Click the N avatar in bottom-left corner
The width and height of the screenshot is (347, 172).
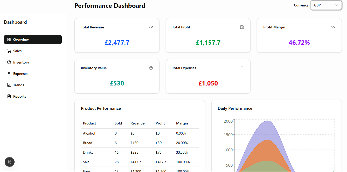point(9,162)
